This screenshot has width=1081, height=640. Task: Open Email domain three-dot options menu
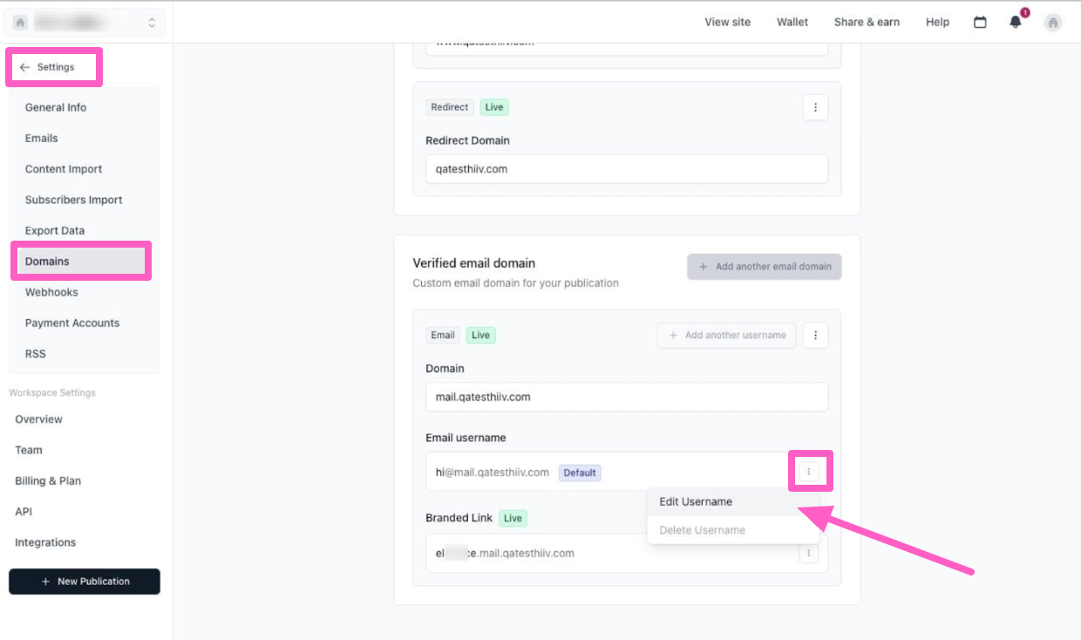coord(815,335)
